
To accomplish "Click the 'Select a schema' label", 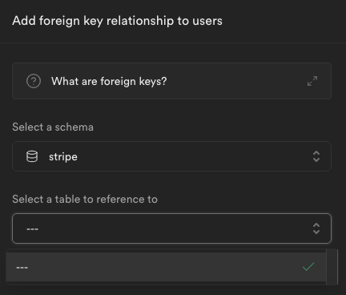I will pyautogui.click(x=53, y=127).
